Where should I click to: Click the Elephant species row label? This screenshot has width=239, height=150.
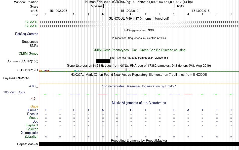pos(32,125)
